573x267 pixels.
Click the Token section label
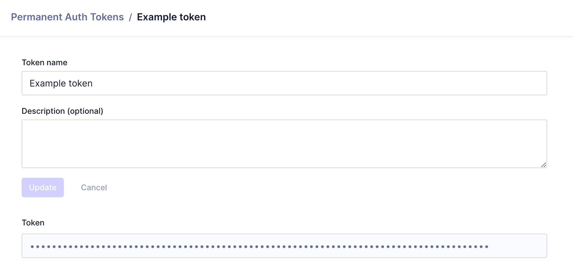click(x=33, y=222)
